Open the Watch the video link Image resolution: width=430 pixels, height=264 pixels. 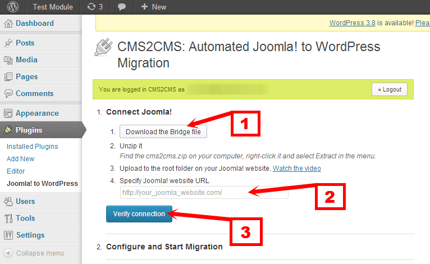[297, 168]
